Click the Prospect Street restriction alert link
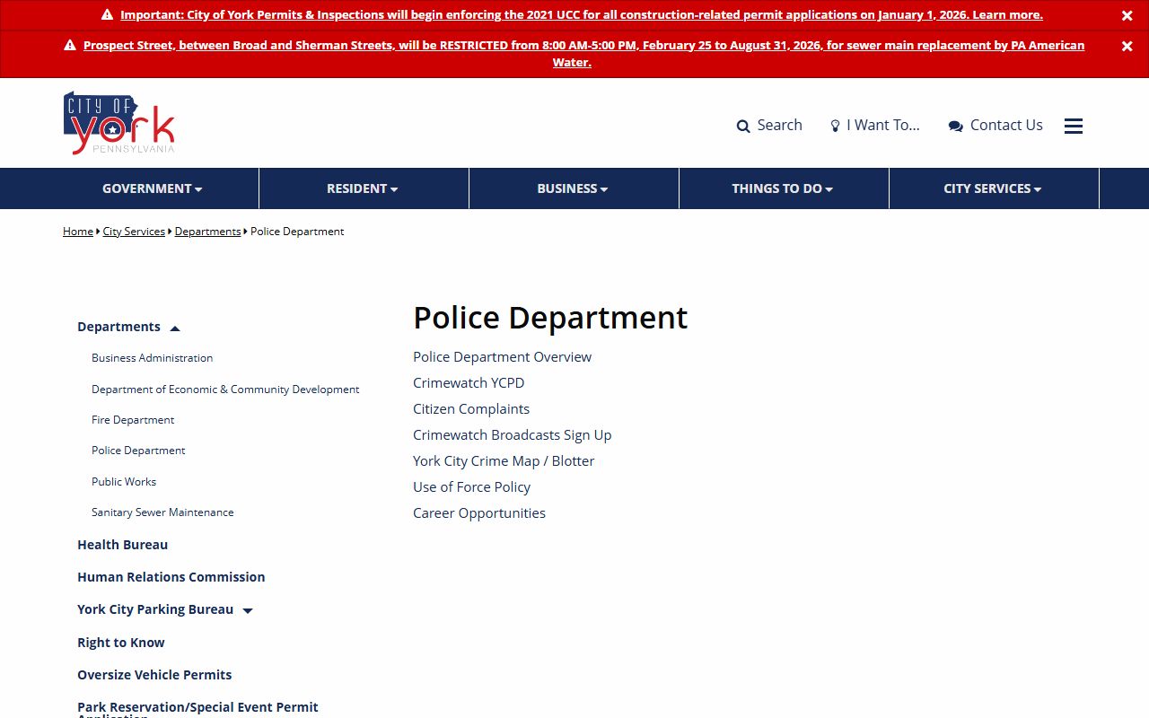The height and width of the screenshot is (718, 1149). (x=583, y=54)
